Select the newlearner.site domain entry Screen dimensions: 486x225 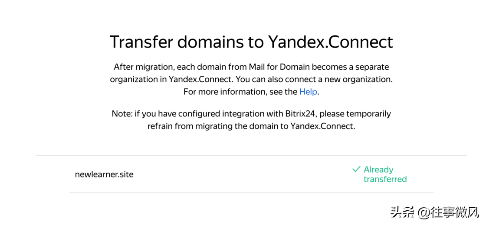104,175
